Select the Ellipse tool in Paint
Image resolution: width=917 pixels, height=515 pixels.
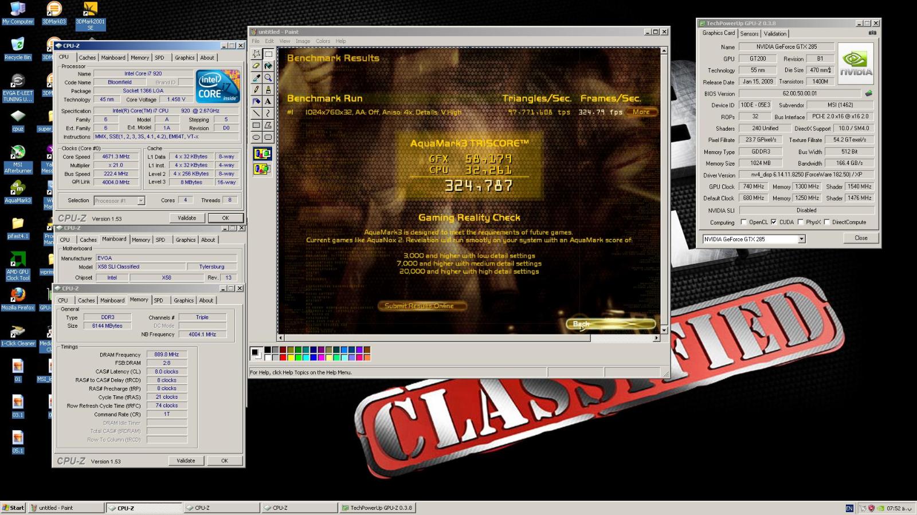[x=256, y=137]
